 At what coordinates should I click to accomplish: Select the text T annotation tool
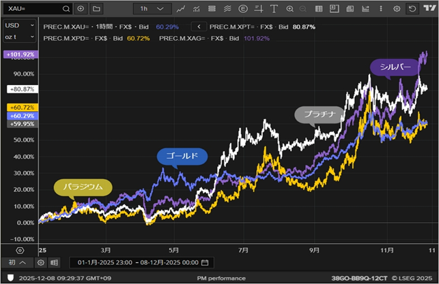(x=274, y=9)
